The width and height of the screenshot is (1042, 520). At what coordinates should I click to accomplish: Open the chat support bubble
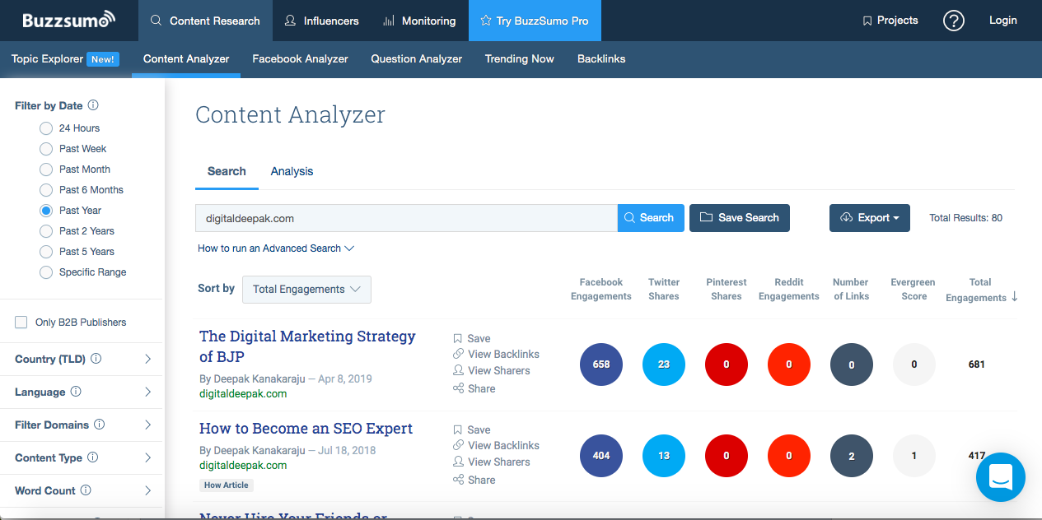pos(1001,476)
